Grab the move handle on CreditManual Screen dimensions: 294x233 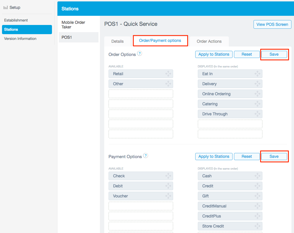257,206
